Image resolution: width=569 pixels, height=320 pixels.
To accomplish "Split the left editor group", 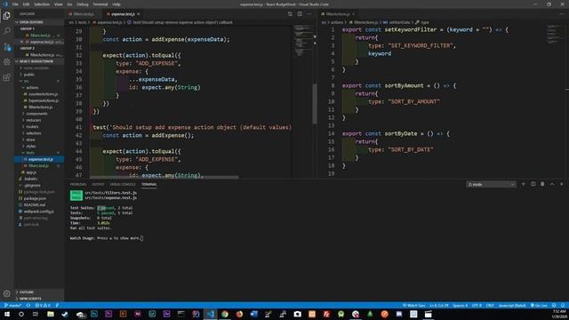I will click(x=300, y=14).
